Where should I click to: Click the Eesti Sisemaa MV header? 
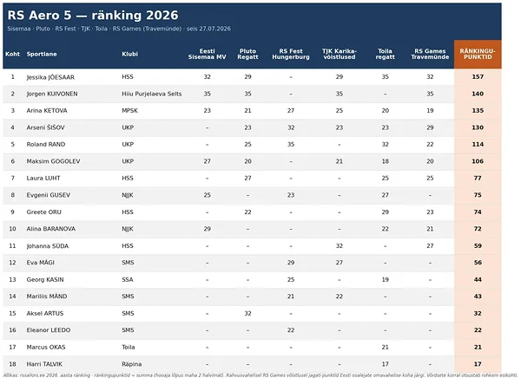(207, 54)
